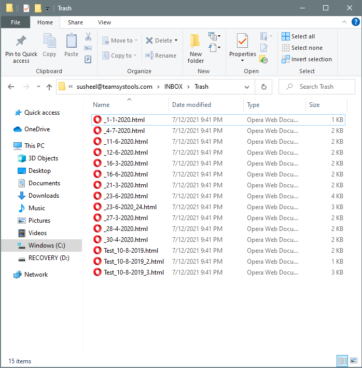Open the New item ribbon icon
Screen dimensions: 362x368
[214, 36]
